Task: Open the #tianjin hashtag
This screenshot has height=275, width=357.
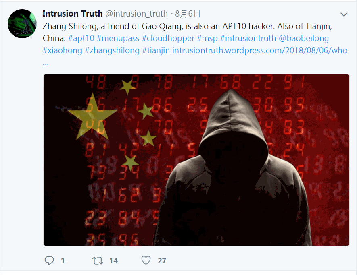Action: [156, 50]
